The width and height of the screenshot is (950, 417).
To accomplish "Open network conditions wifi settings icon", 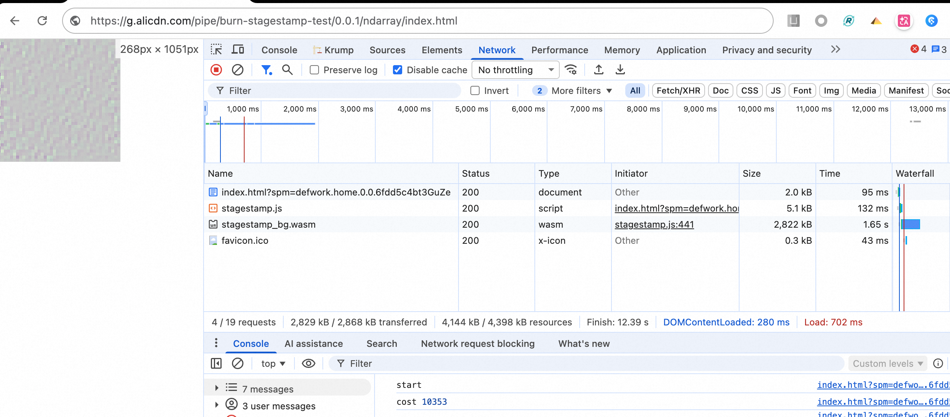I will pyautogui.click(x=571, y=70).
